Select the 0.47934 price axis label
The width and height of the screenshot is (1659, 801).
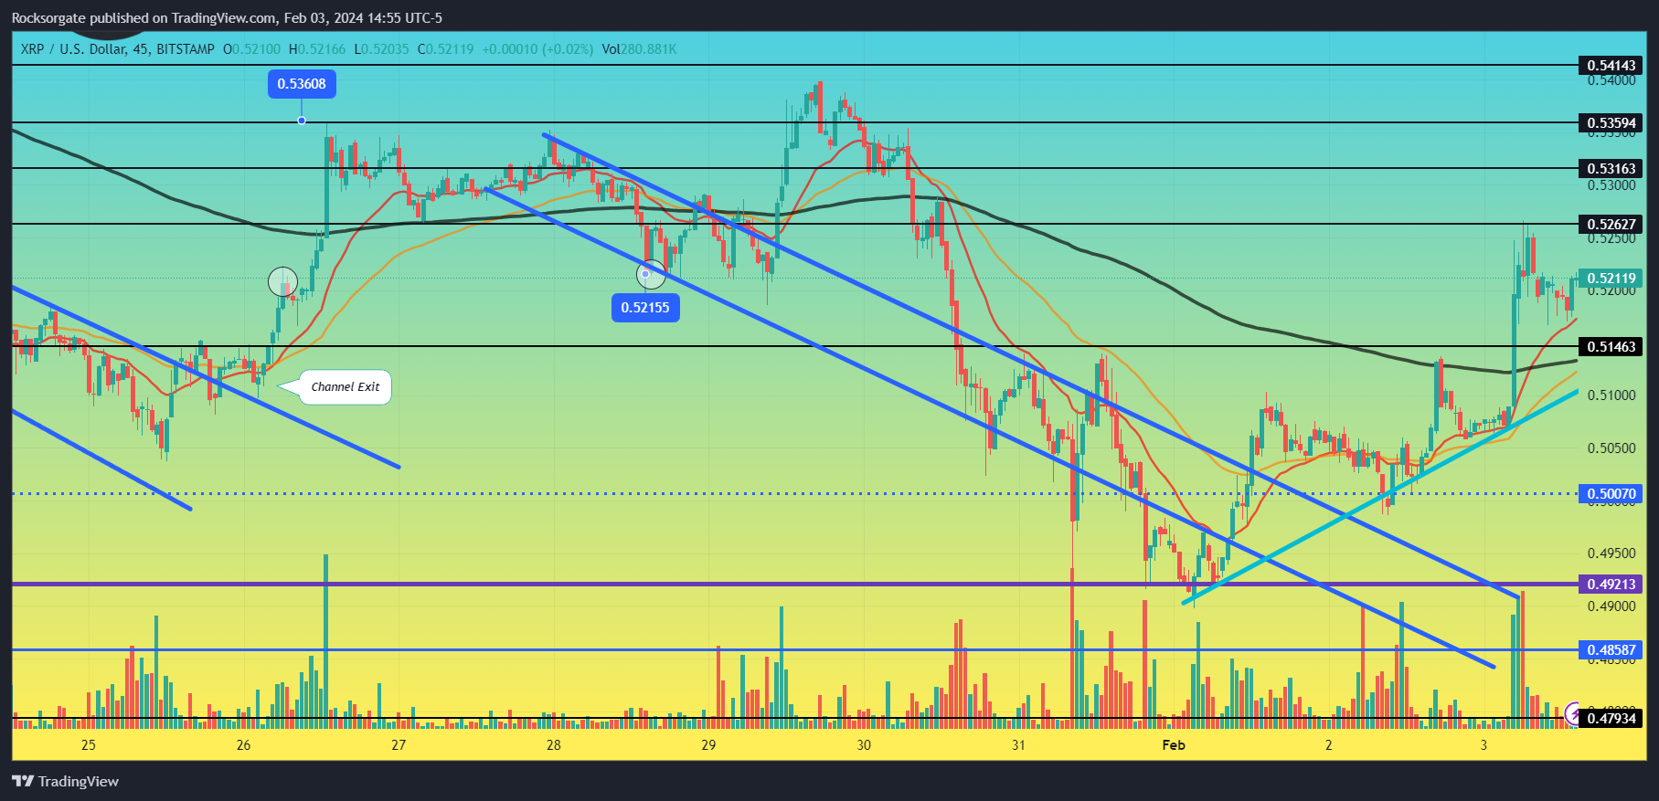[x=1611, y=719]
